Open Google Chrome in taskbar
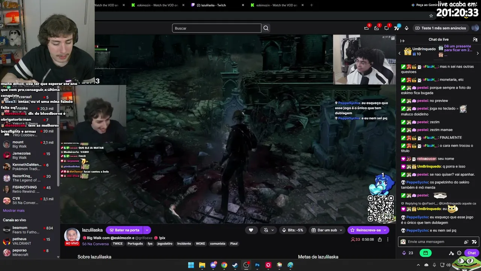 tap(224, 265)
